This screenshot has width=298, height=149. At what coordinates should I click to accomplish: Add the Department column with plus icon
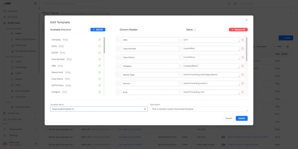[99, 72]
